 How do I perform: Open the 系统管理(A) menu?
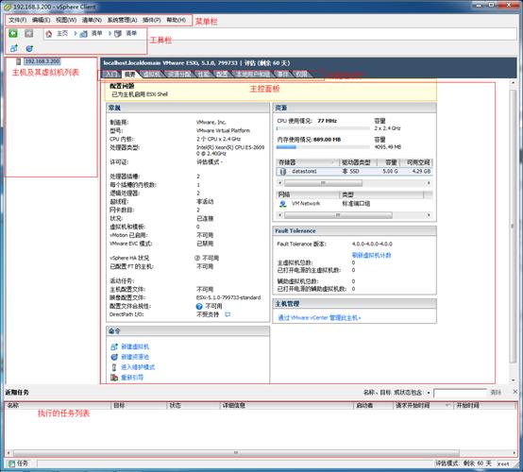pos(122,20)
